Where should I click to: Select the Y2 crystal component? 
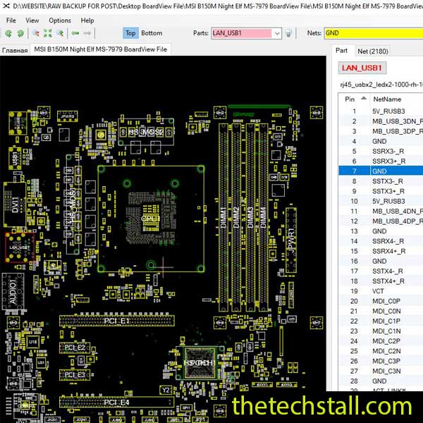point(166,390)
